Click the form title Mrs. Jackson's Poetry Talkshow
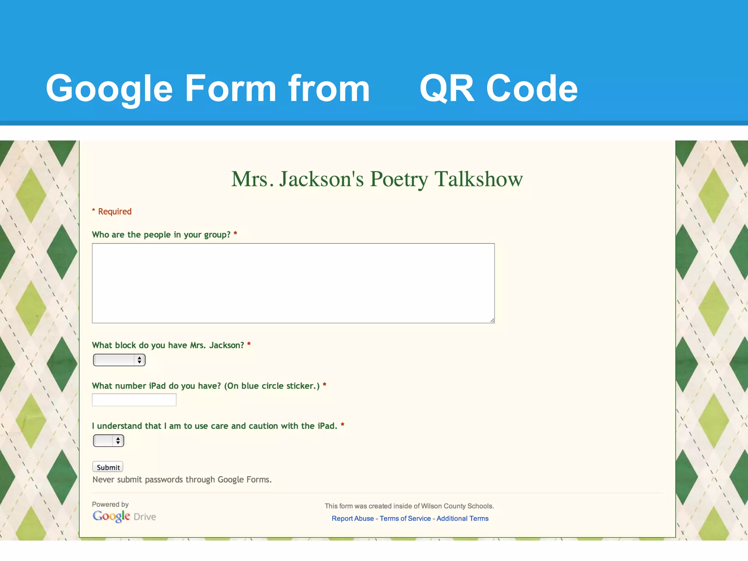The height and width of the screenshot is (561, 748). 377,179
